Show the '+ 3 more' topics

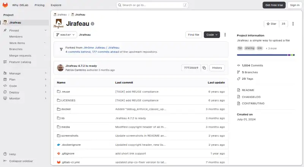tap(271, 48)
